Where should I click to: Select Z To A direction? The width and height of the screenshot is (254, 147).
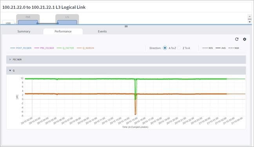[179, 48]
